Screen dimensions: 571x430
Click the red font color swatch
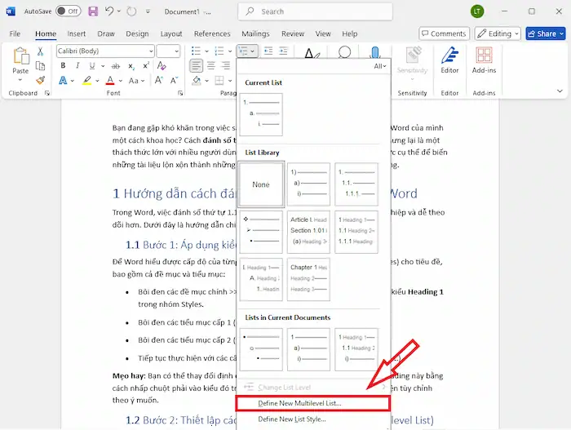110,81
